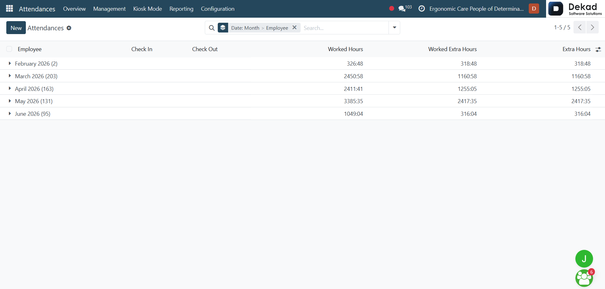Click the 1-5 / 5 pager counter
The width and height of the screenshot is (605, 289).
562,27
